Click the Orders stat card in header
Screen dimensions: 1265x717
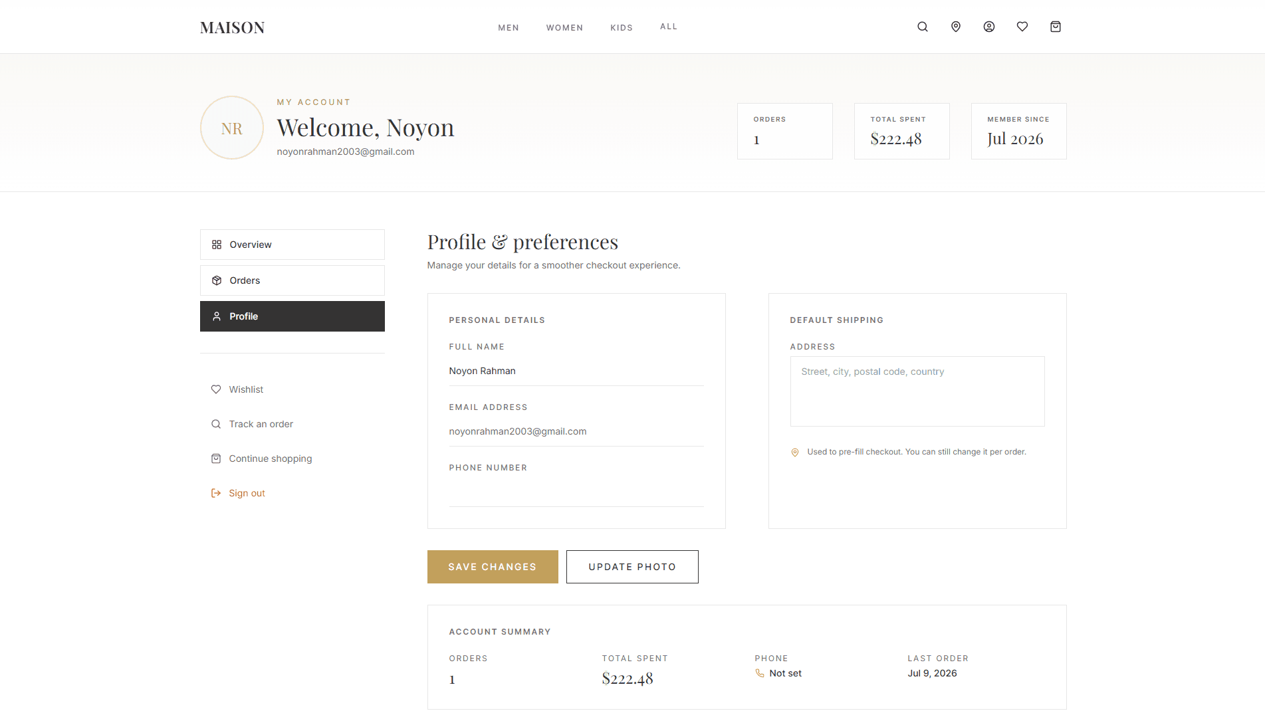[785, 131]
